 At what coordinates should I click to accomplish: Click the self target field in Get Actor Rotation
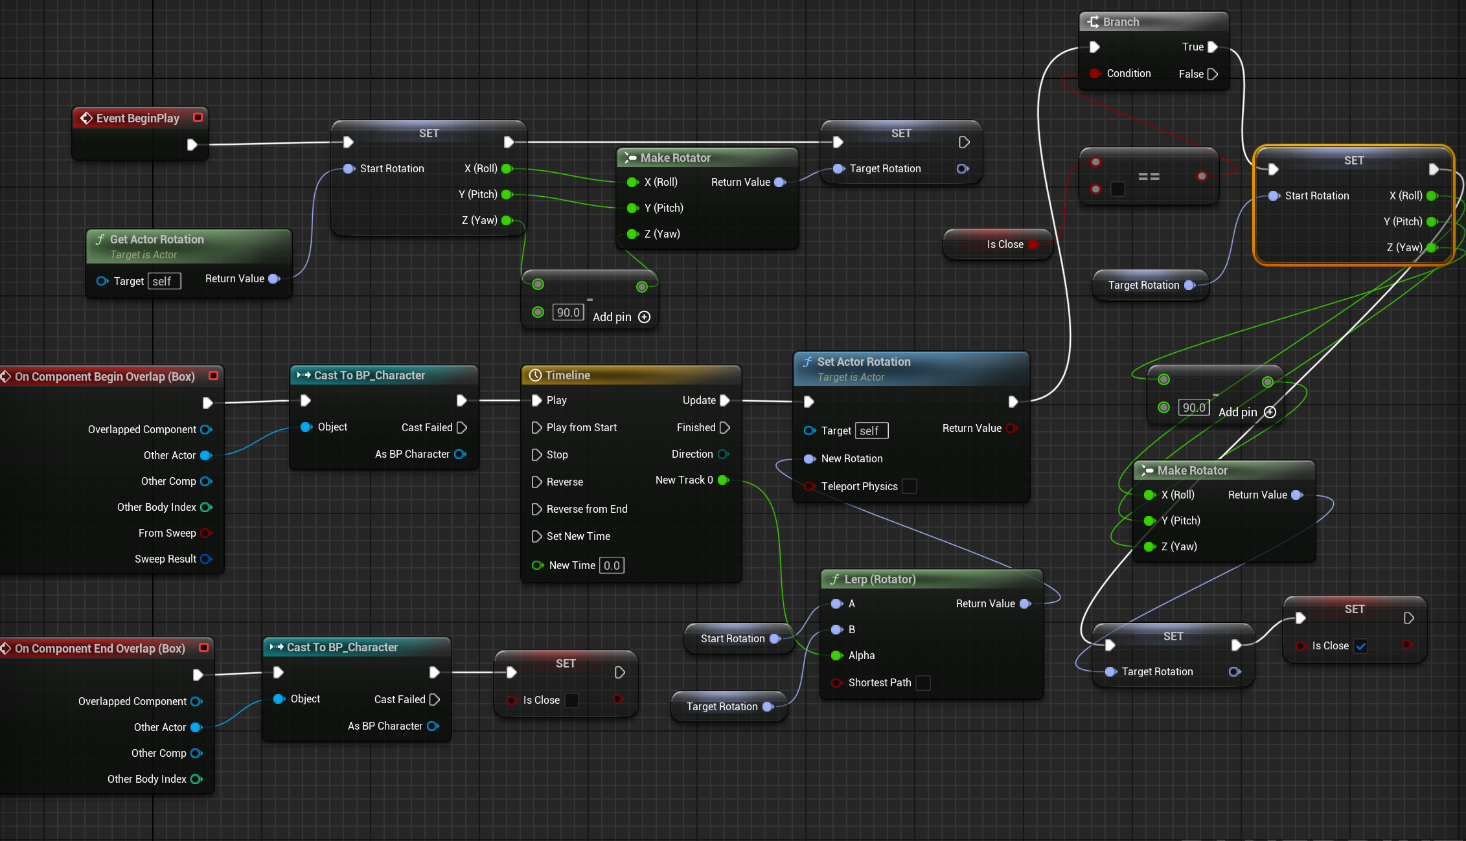point(163,282)
